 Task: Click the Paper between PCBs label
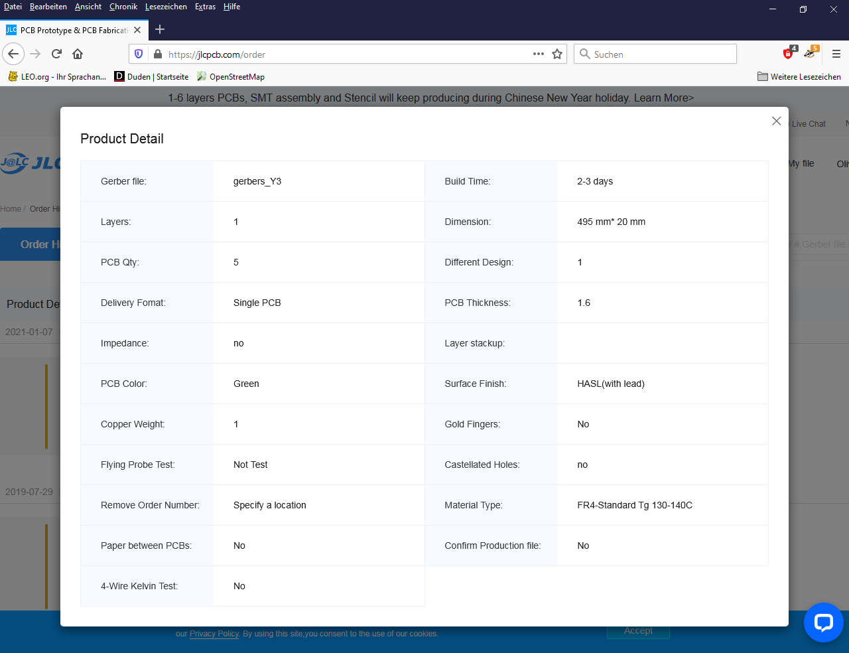tap(147, 545)
